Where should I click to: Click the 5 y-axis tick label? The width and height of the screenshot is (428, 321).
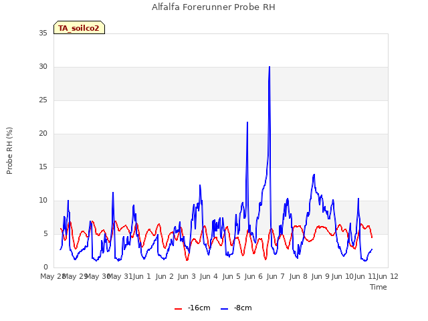tap(45, 234)
